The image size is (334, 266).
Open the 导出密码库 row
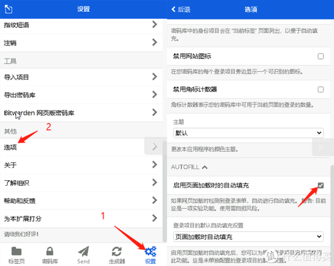point(81,95)
